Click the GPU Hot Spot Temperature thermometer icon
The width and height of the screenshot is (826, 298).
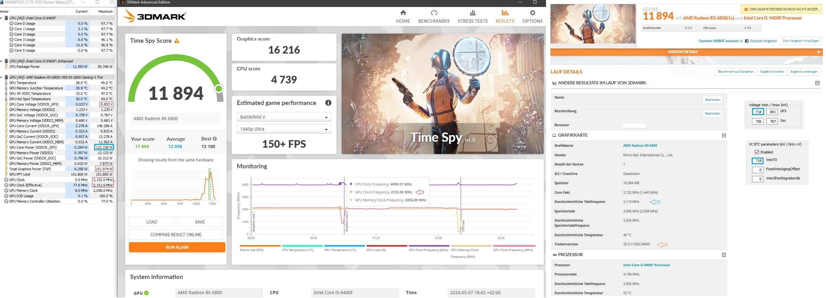tap(6, 99)
